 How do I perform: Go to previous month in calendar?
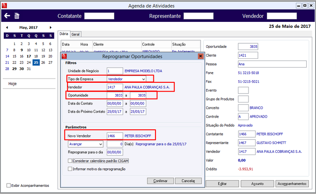click(7, 28)
